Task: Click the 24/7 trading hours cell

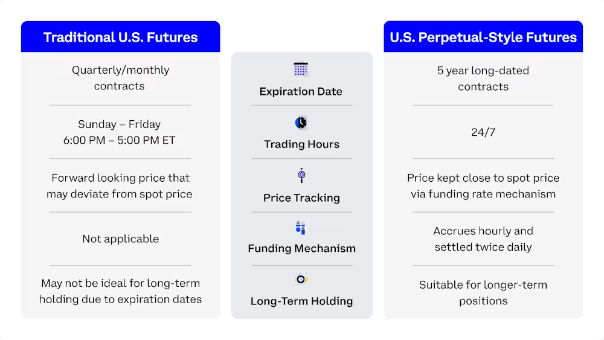Action: 483,132
